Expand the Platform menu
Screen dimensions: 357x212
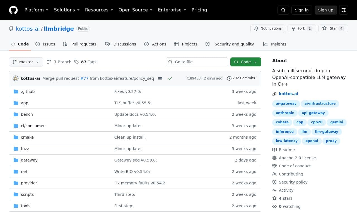[x=37, y=10]
